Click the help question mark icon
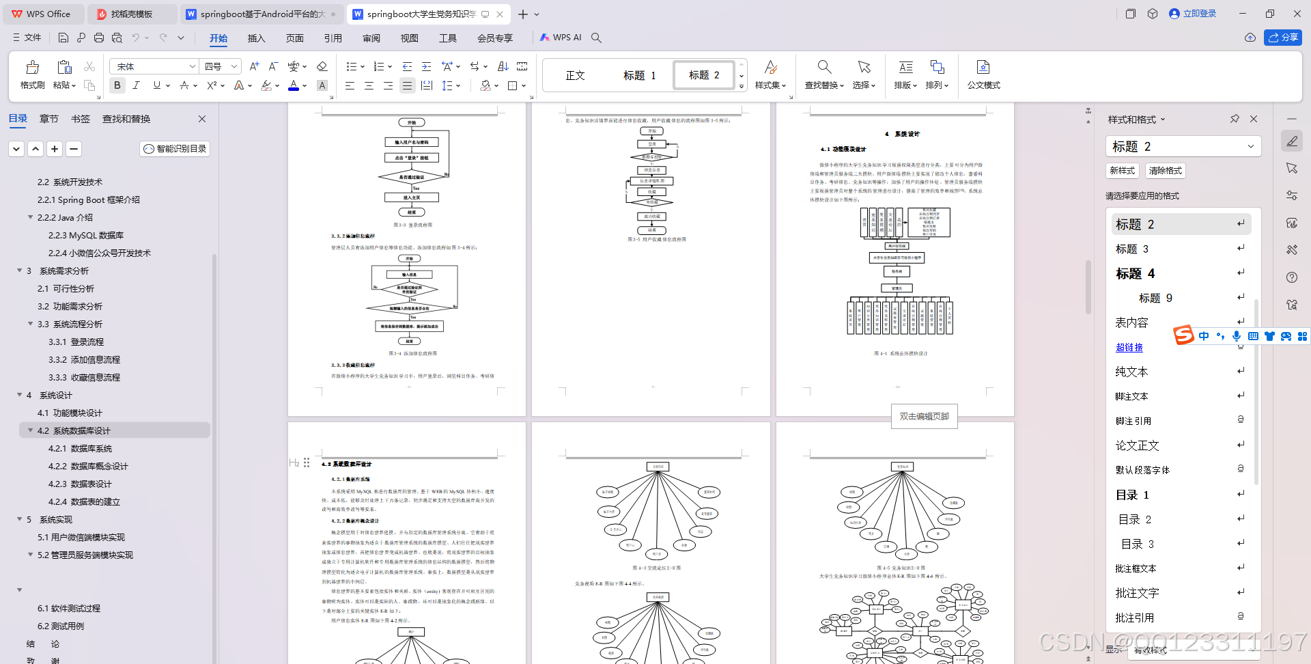This screenshot has width=1311, height=664. coord(1292,277)
